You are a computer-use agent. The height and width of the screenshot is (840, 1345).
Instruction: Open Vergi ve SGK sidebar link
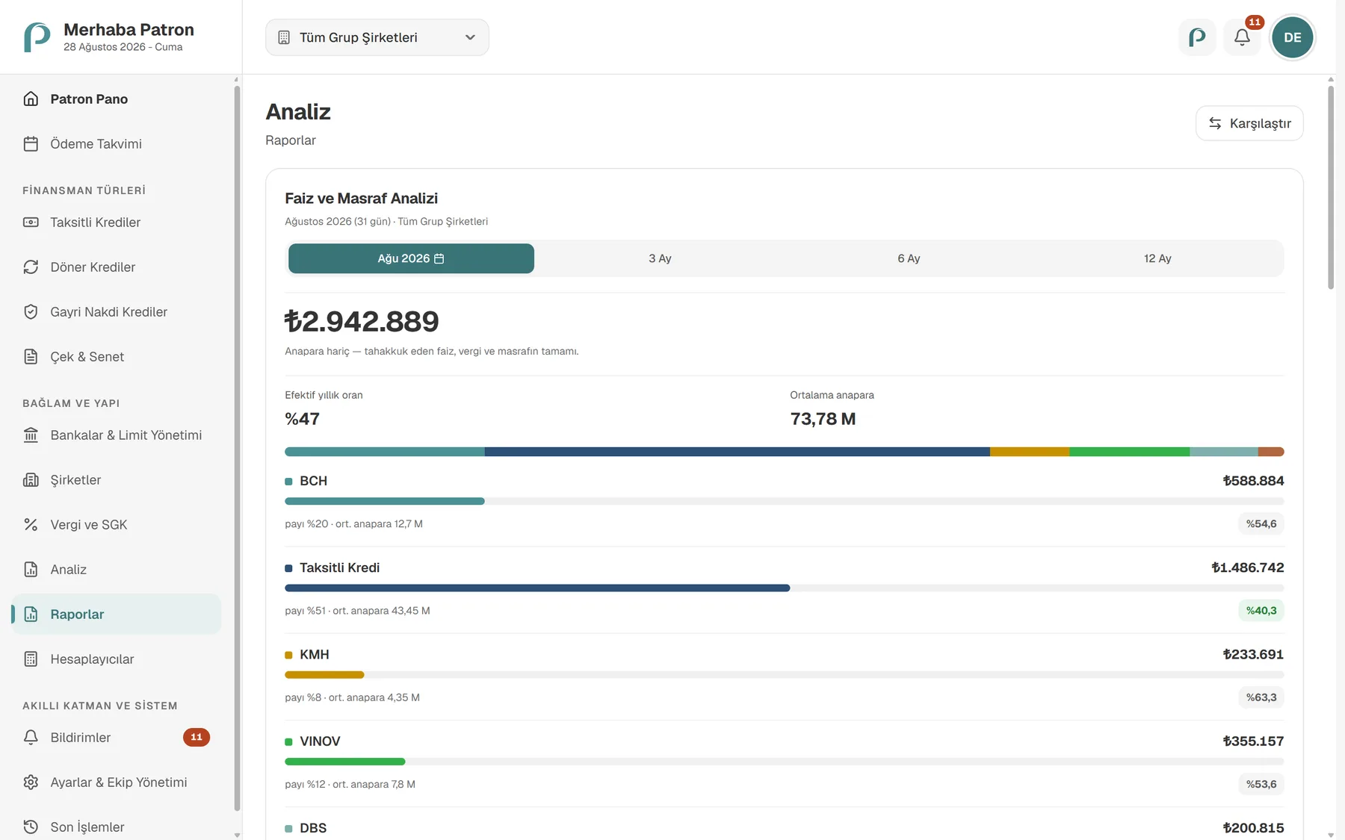117,525
